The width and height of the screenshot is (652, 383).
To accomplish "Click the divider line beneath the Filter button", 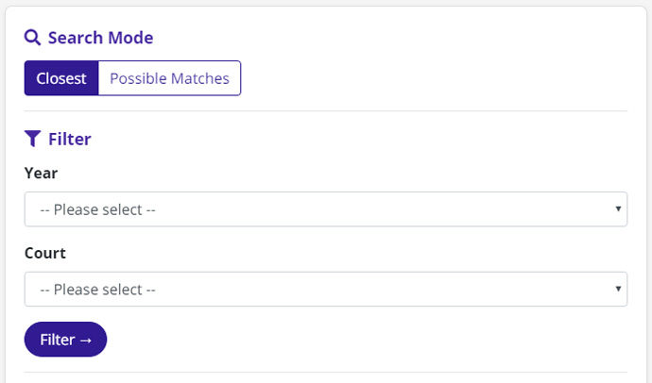I will [326, 373].
